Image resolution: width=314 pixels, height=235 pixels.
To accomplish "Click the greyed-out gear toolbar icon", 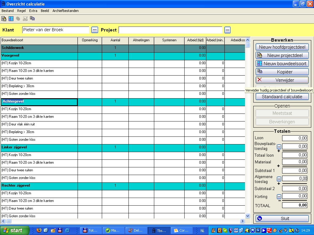I will pyautogui.click(x=18, y=19).
